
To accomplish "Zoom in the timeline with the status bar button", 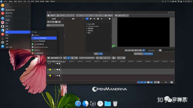I will (x=172, y=82).
